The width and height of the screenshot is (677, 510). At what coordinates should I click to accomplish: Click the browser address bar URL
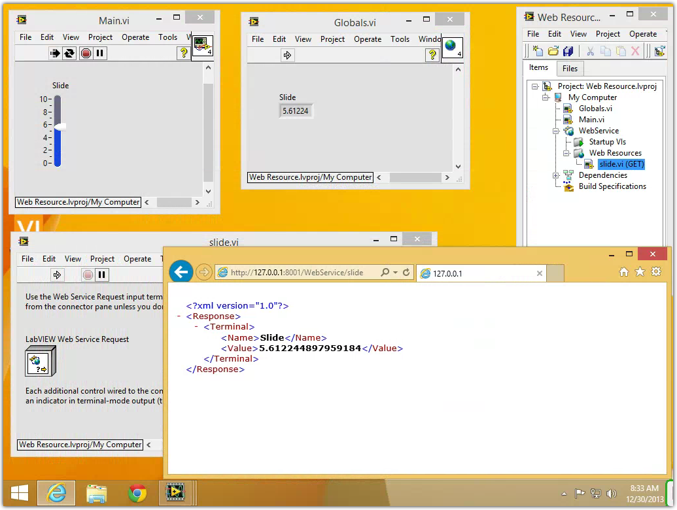point(296,273)
